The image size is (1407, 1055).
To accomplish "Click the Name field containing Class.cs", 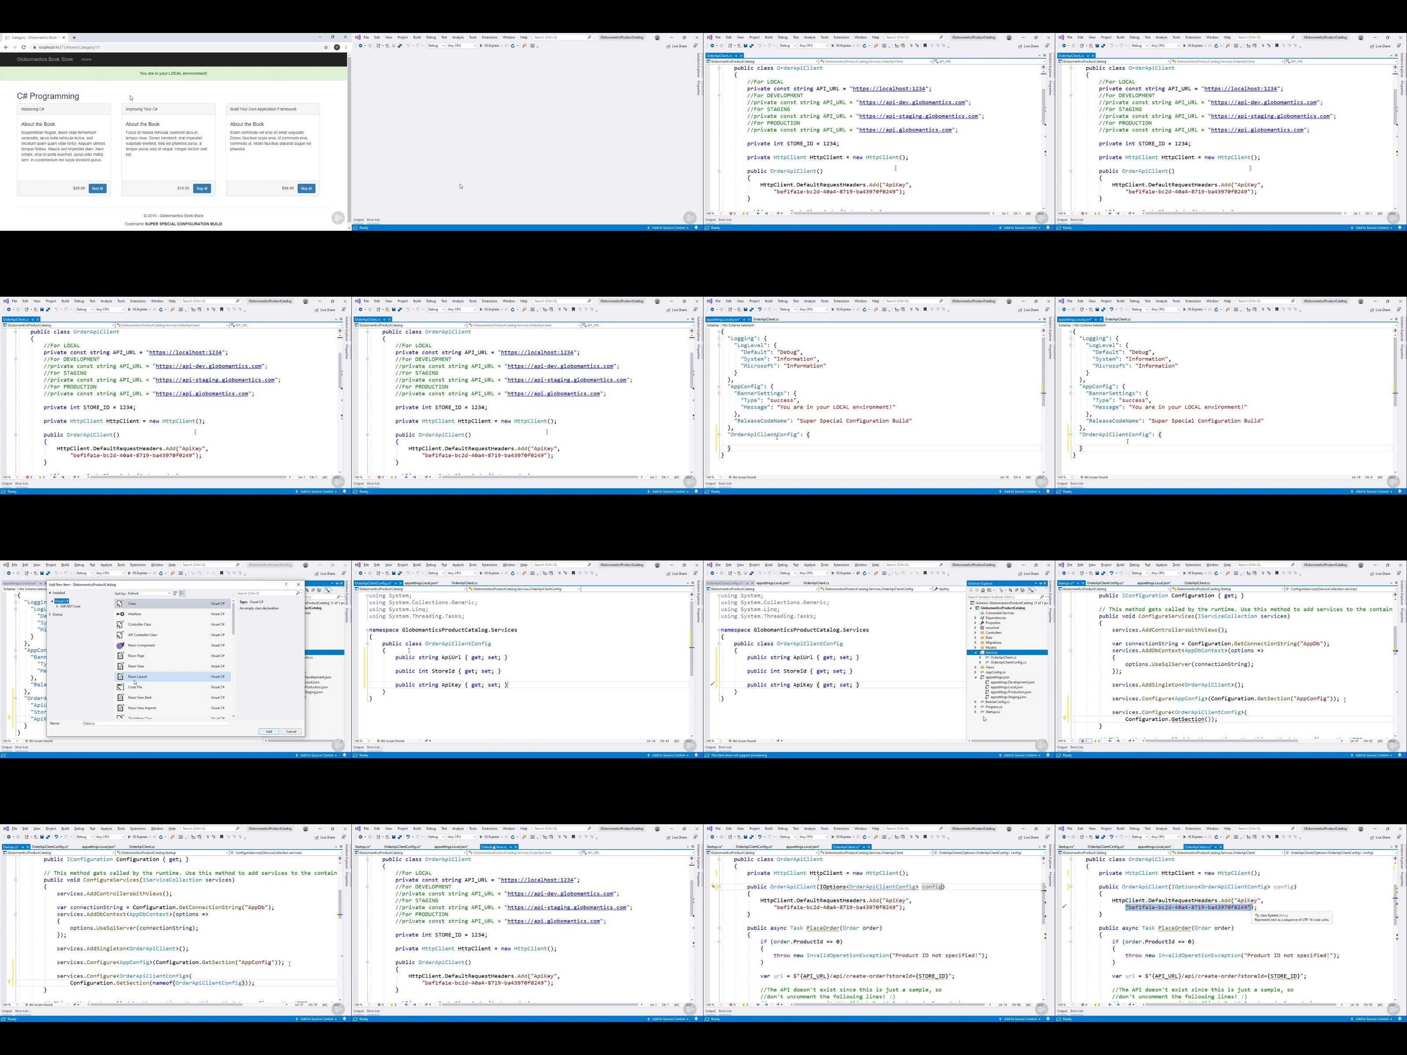I will tap(156, 723).
